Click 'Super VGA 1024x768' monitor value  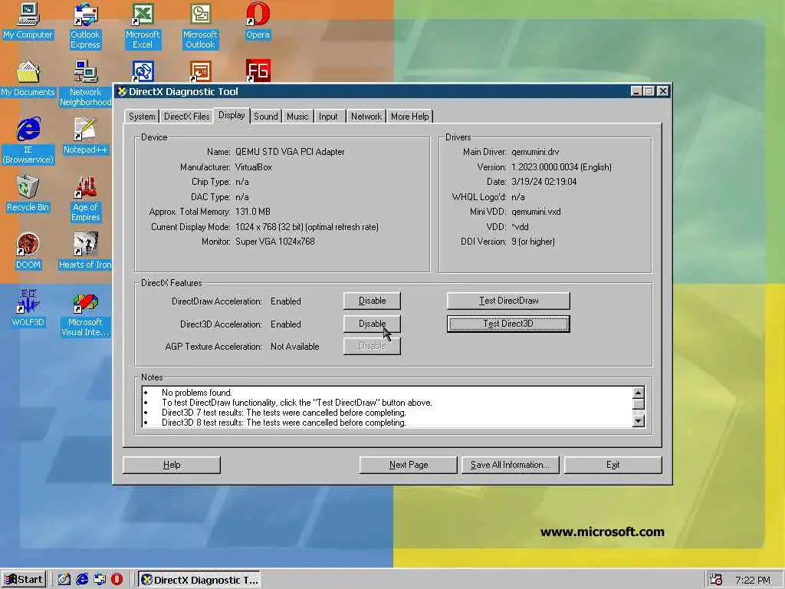click(275, 242)
